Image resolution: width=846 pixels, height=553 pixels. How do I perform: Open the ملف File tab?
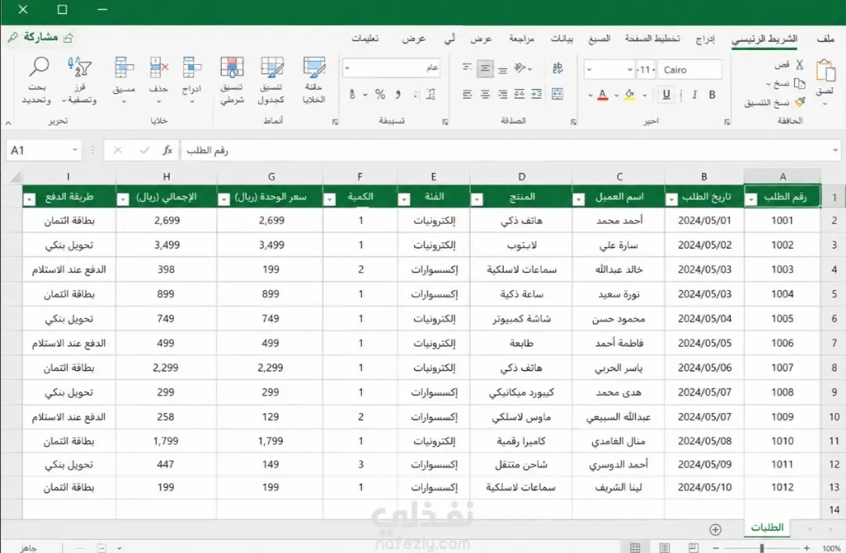pos(826,39)
